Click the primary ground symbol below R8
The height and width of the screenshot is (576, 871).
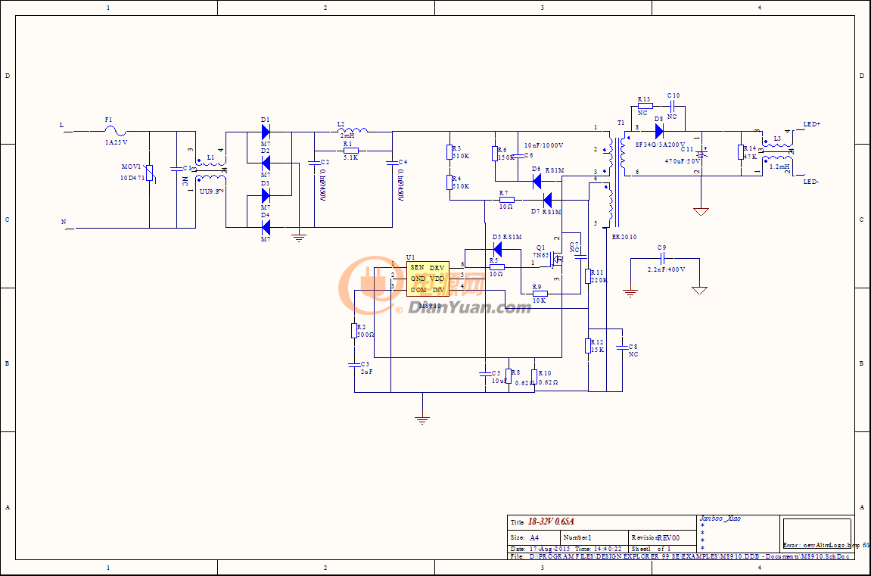422,419
